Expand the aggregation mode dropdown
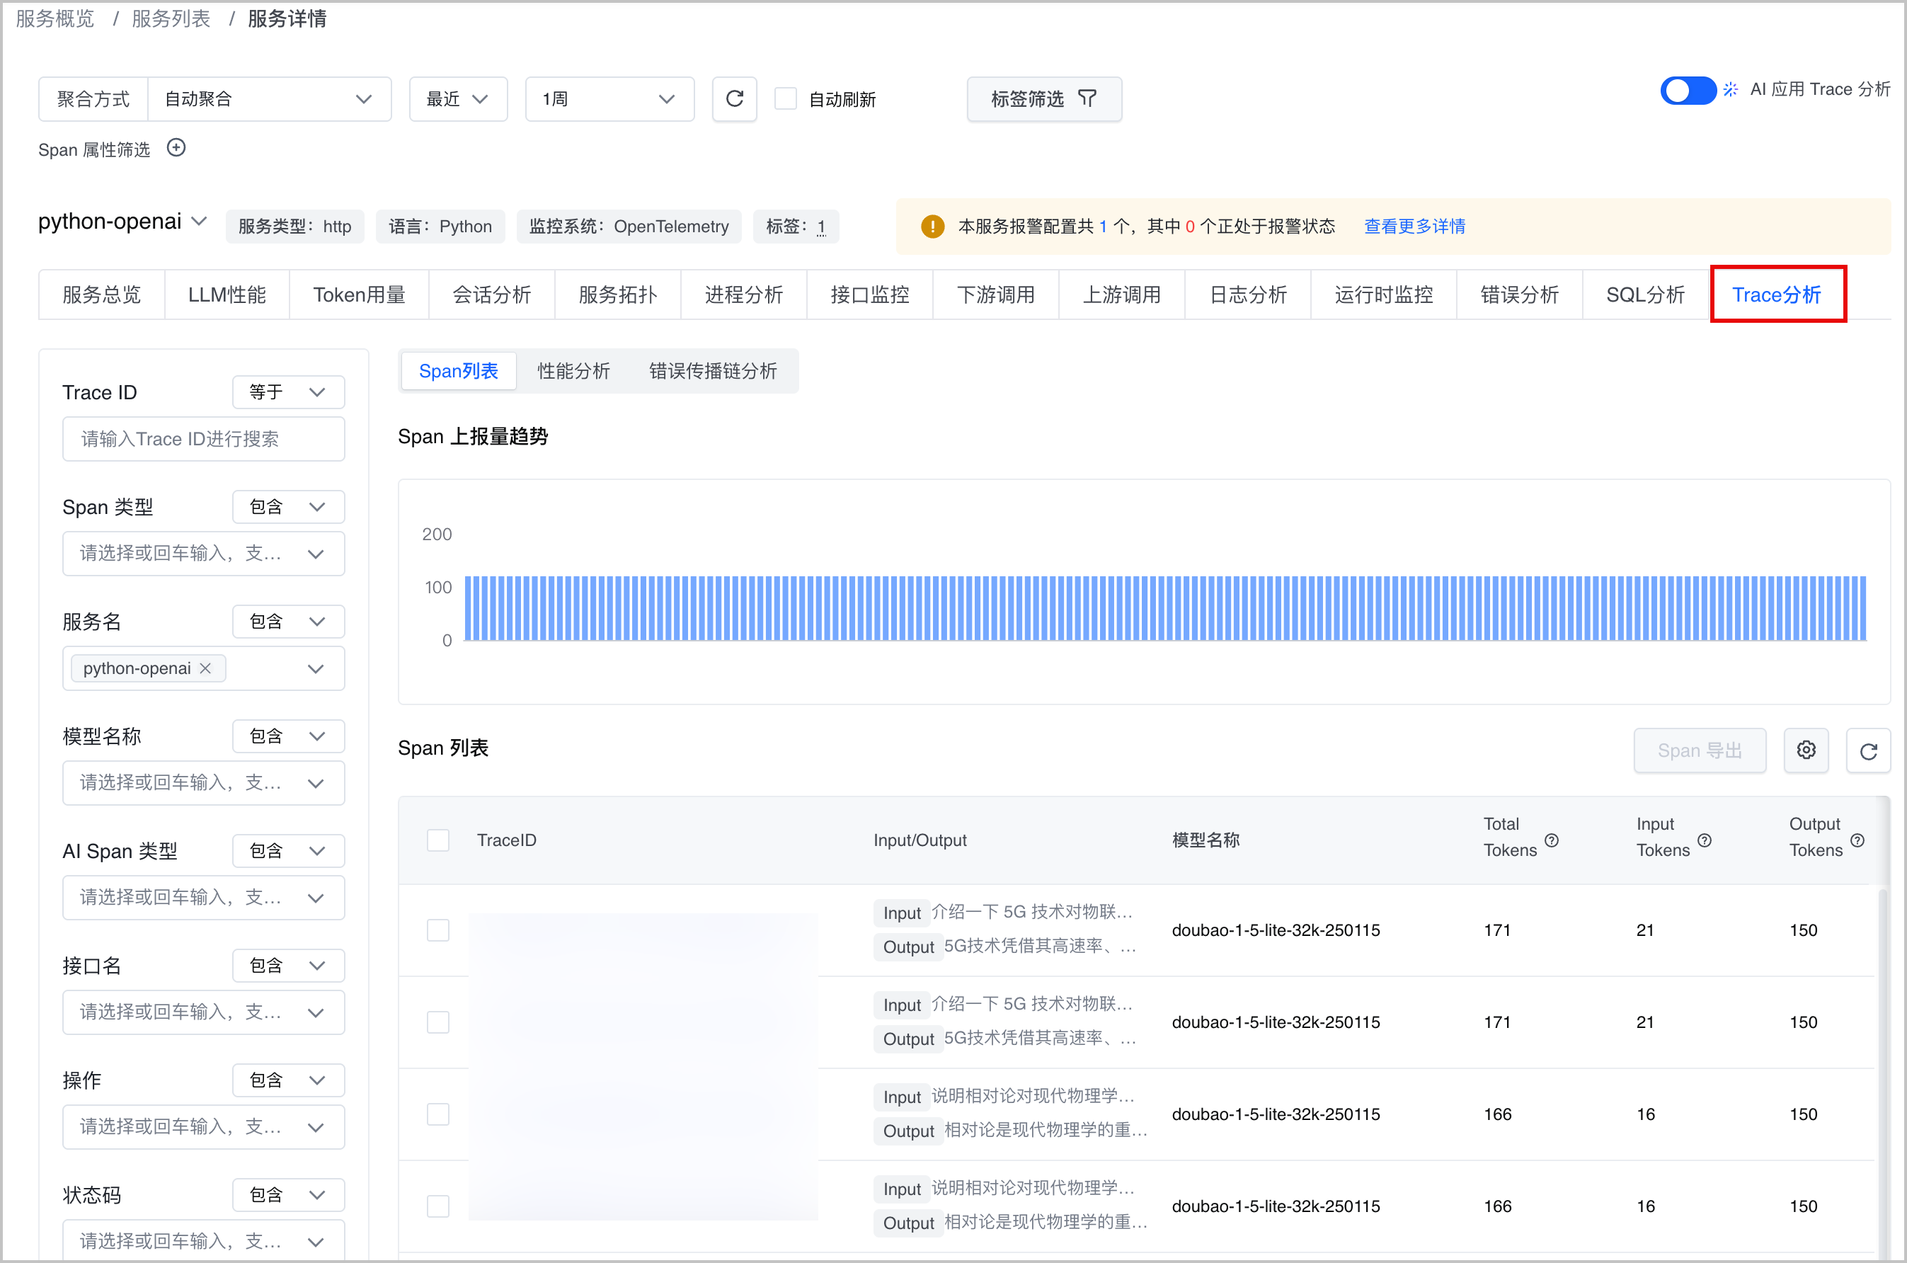 pos(270,99)
